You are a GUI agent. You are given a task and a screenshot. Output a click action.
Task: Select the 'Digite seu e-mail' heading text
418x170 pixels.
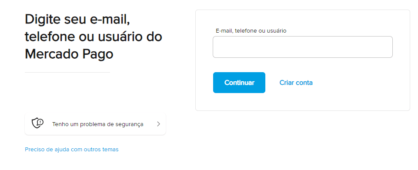(x=77, y=19)
